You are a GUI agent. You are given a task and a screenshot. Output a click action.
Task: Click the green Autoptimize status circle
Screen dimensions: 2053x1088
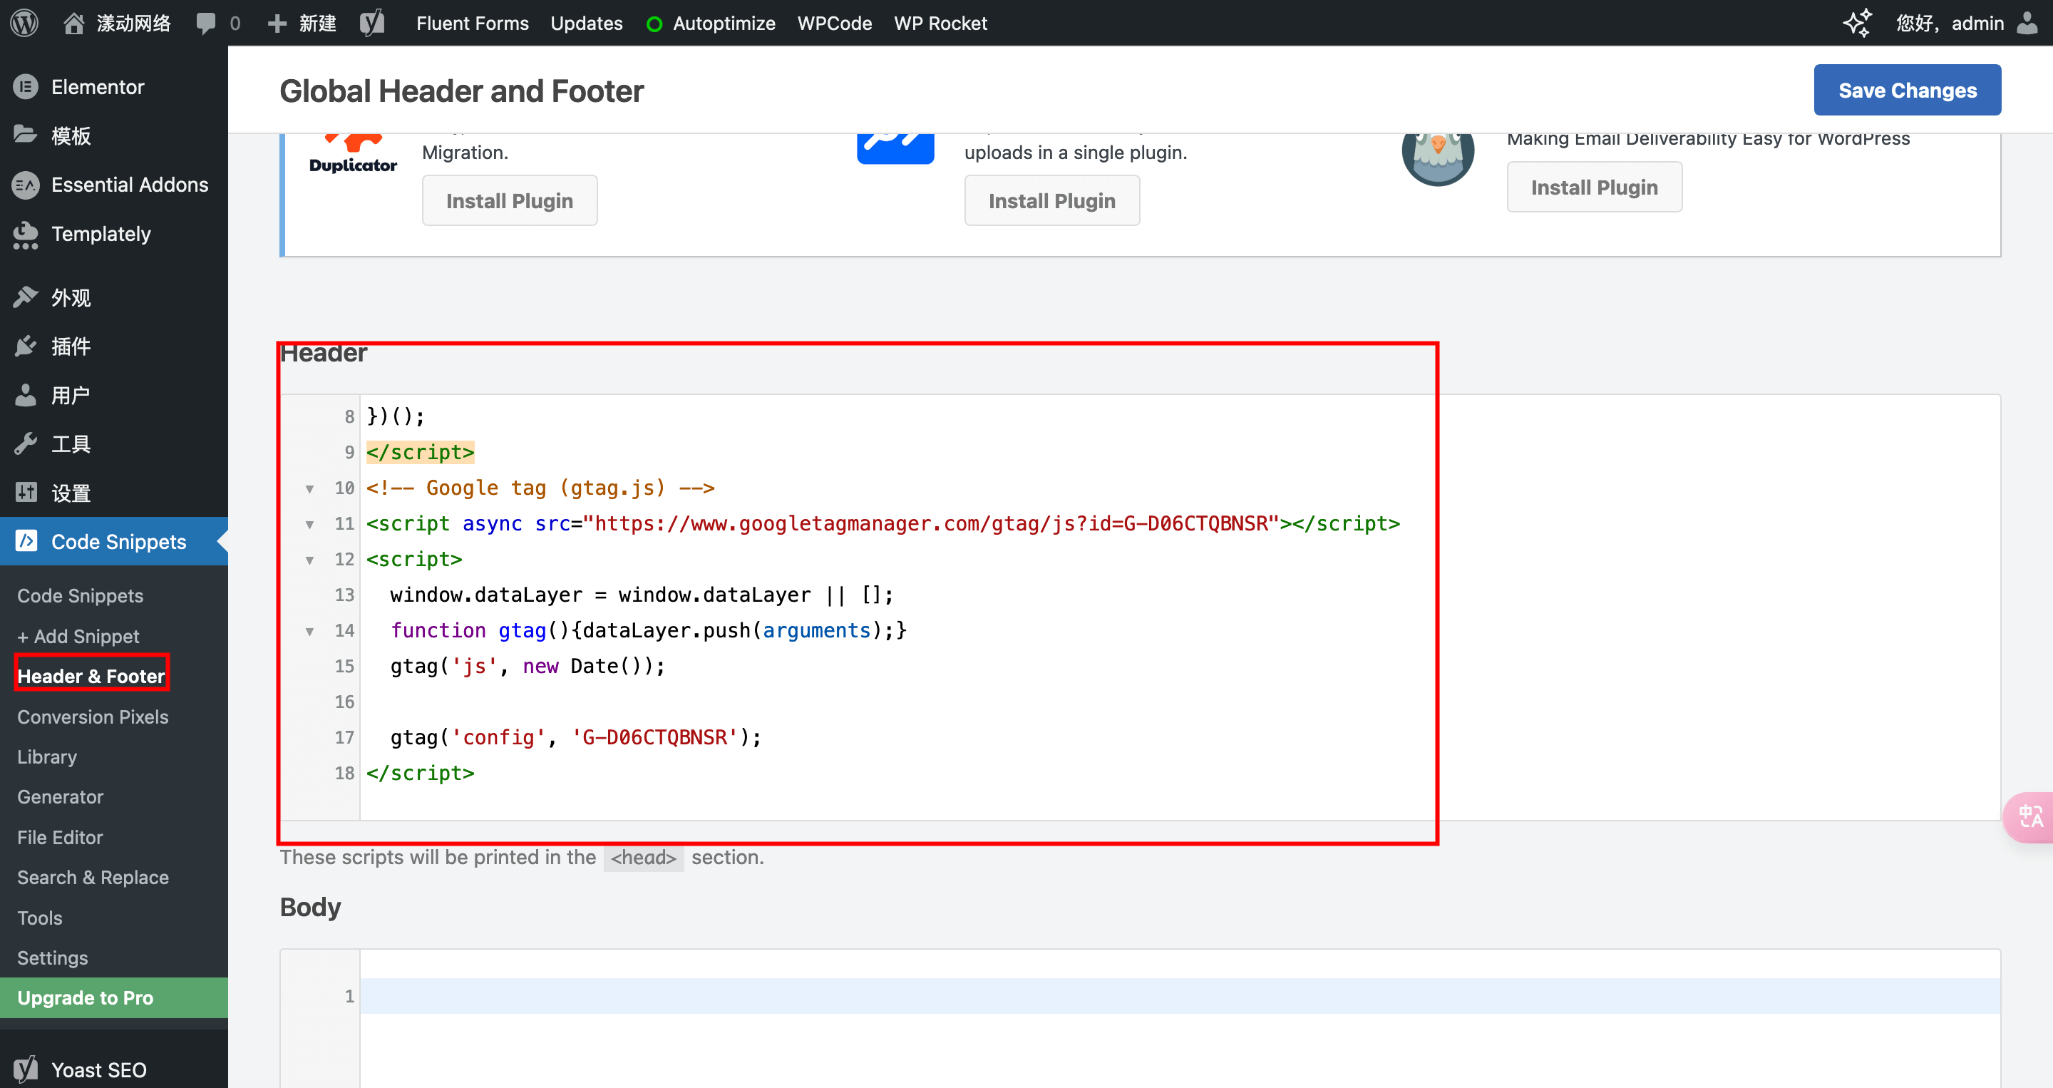point(654,24)
